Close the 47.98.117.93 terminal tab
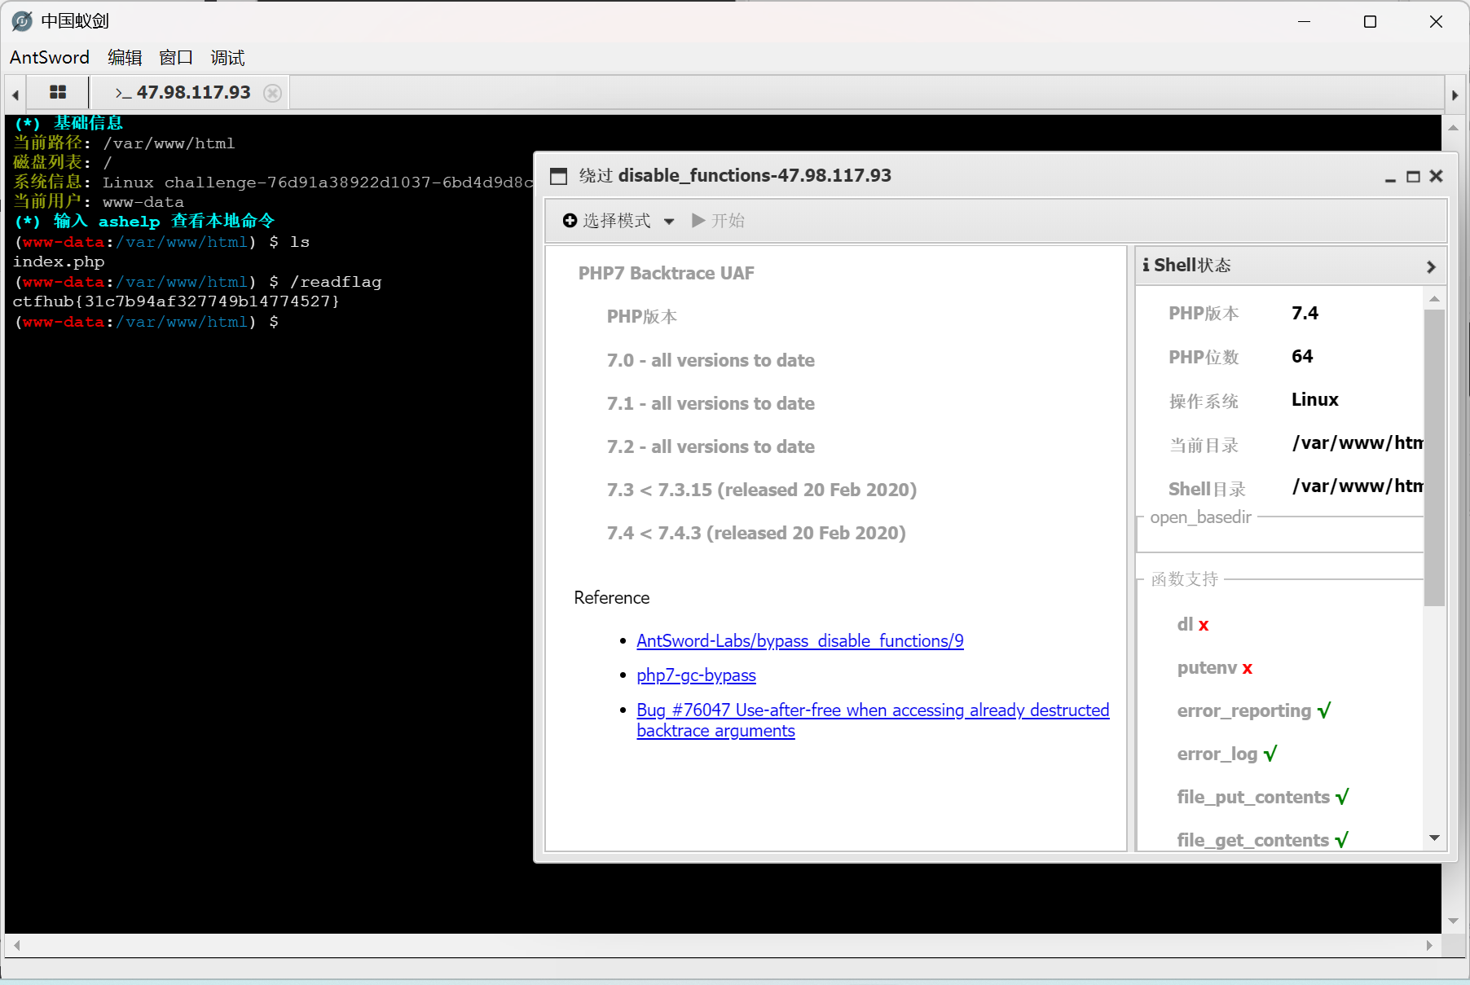1470x985 pixels. (x=273, y=93)
